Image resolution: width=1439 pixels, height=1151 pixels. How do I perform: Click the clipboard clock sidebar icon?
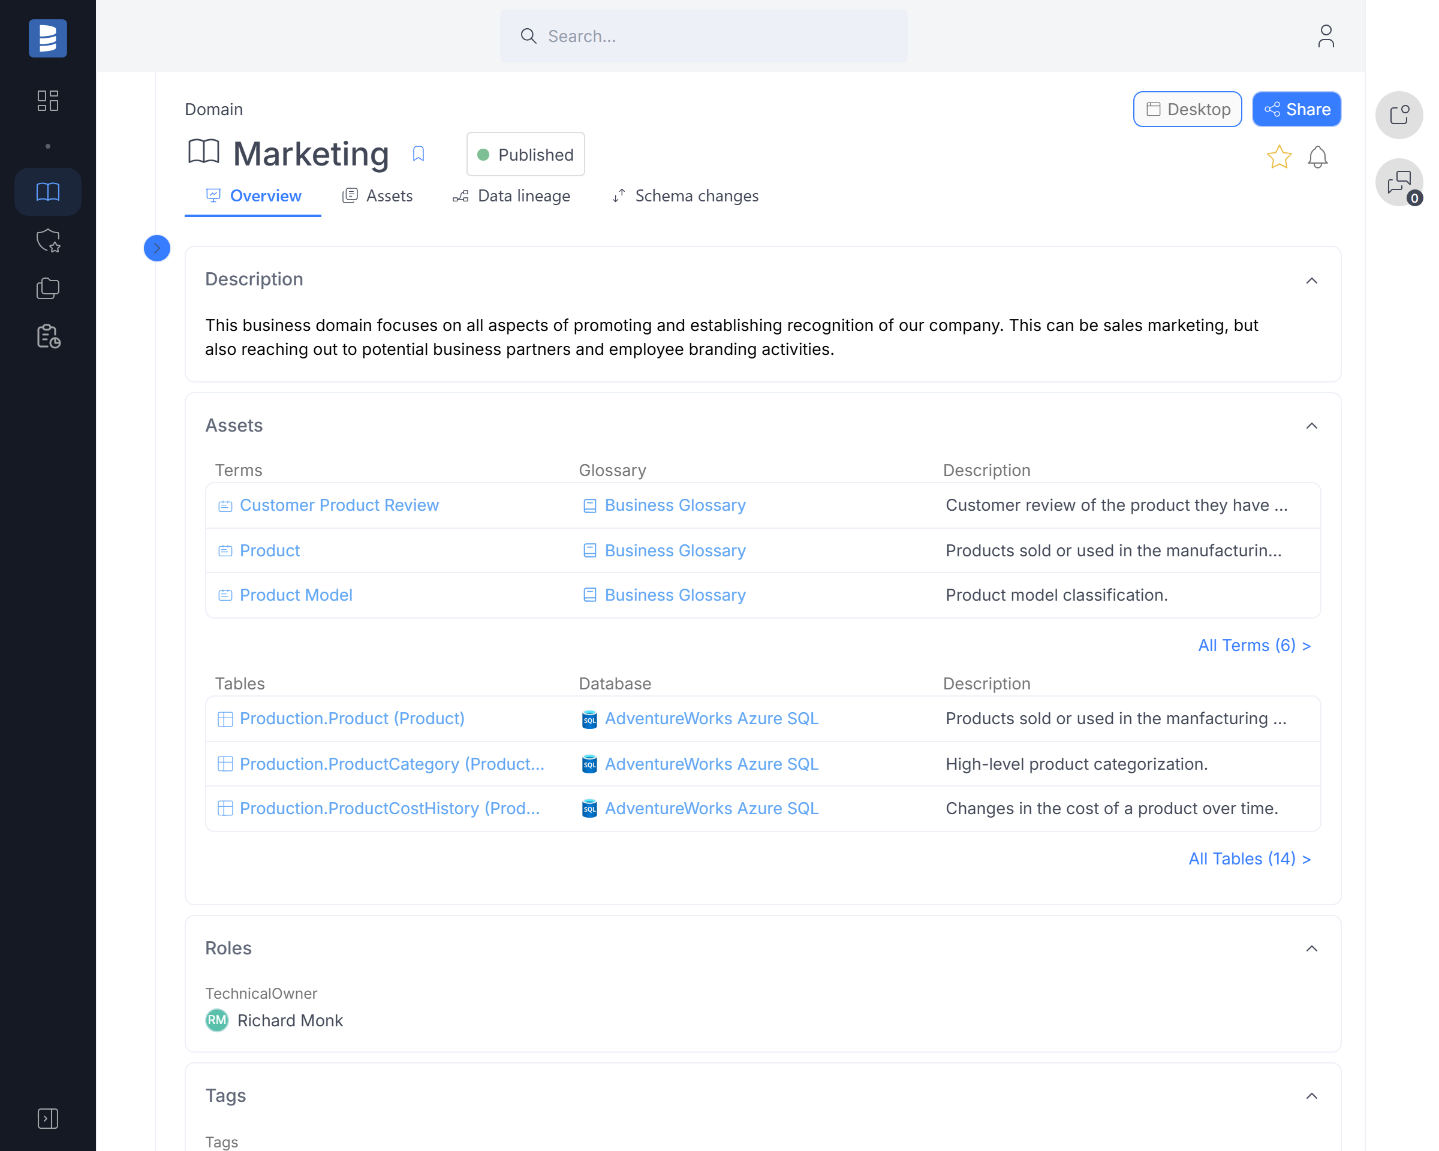coord(47,336)
